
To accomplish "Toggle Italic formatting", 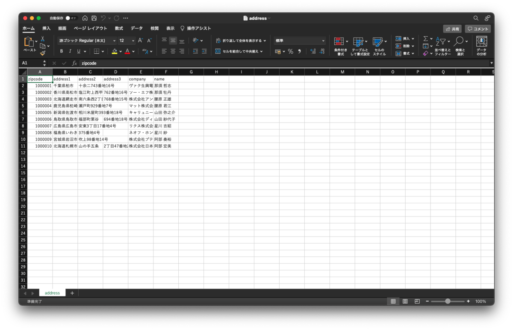I will [70, 51].
